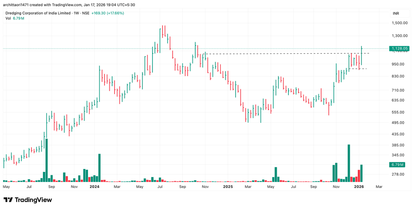Click the 2024 label on time axis

coord(94,187)
